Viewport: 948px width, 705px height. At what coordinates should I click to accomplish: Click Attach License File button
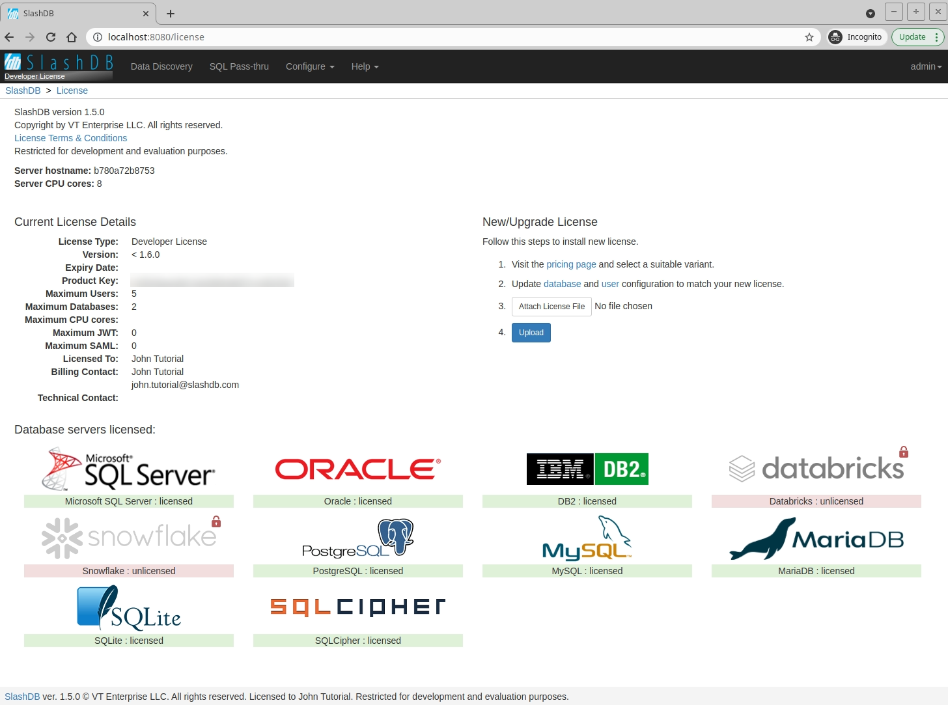tap(551, 307)
